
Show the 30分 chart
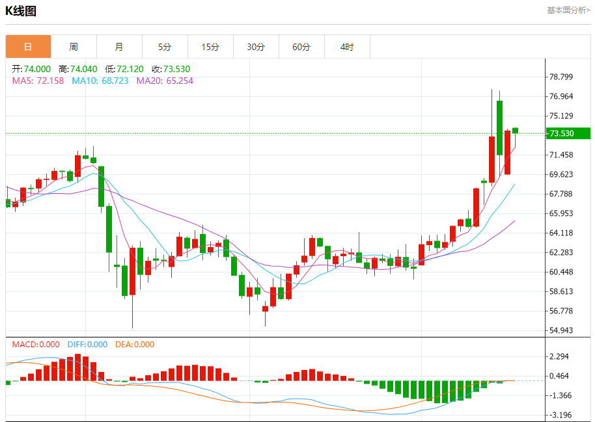[x=256, y=47]
